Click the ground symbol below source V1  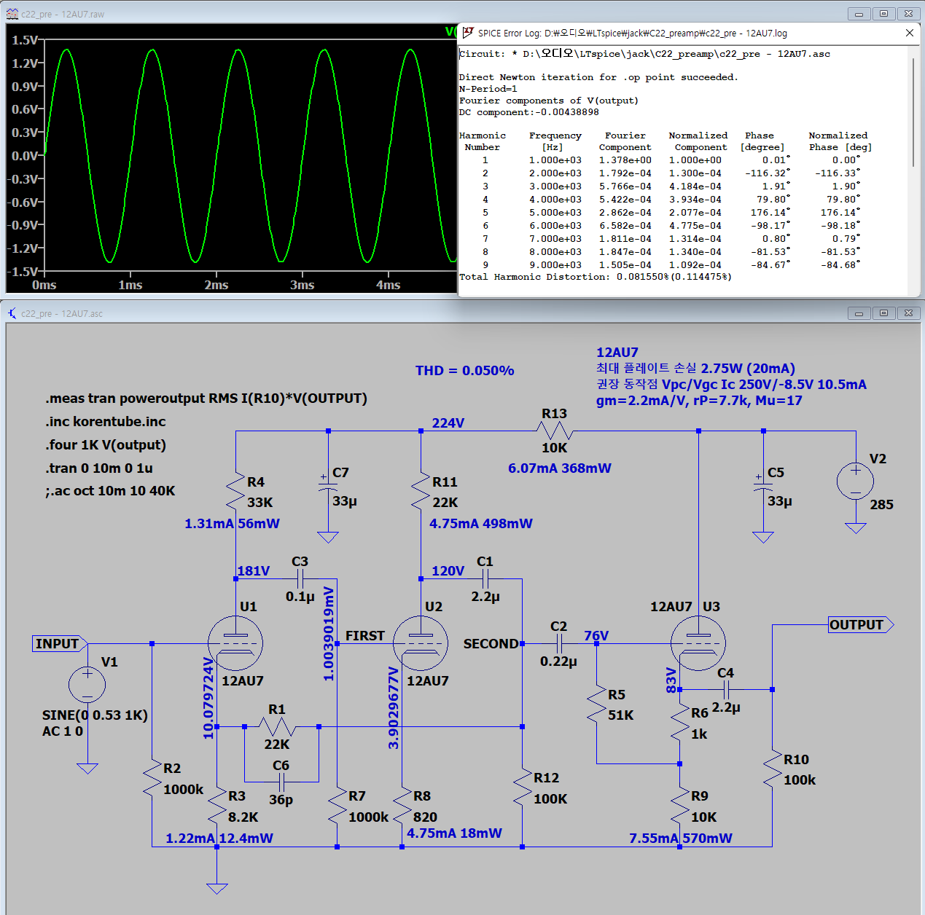pyautogui.click(x=87, y=768)
